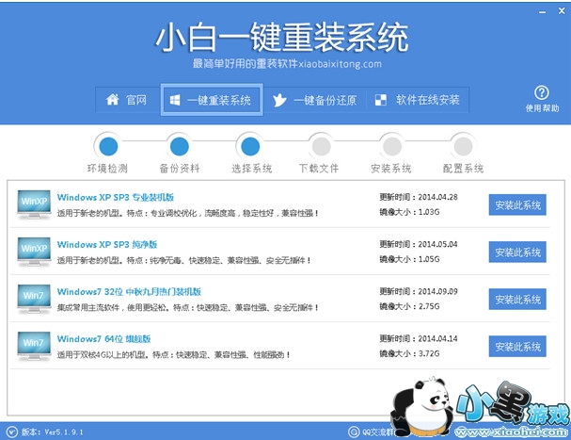The height and width of the screenshot is (440, 571).
Task: Click the 配置系统 step circle
Action: 463,147
